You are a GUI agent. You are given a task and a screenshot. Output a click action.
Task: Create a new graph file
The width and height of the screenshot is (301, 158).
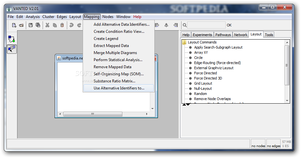14,25
